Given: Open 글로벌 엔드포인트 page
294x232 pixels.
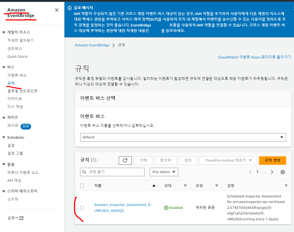Looking at the screenshot, I should click(x=22, y=91).
